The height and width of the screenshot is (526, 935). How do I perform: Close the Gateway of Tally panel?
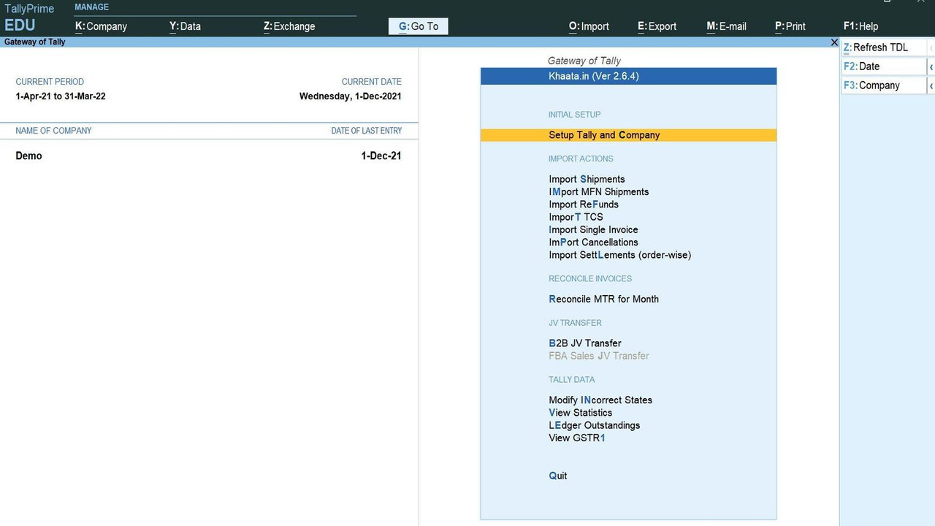coord(834,42)
